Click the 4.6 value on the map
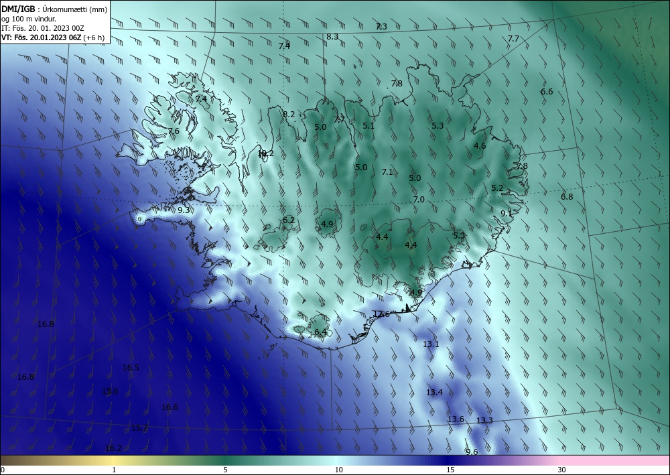Screen dimensions: 670x475 pos(480,145)
